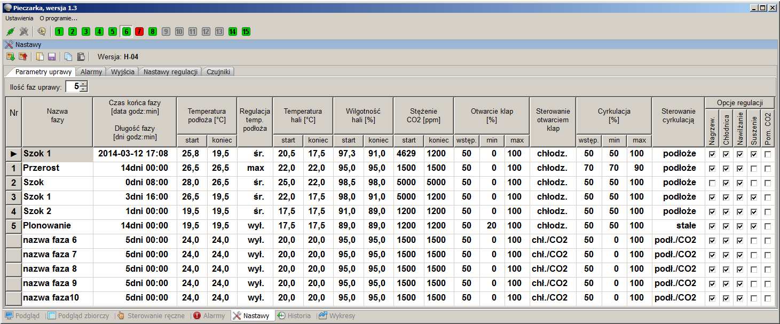The image size is (780, 324).
Task: Toggle Suszenie checkbox in Przerost row
Action: 753,168
